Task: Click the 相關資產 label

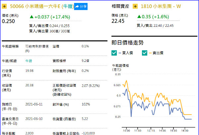Action: pos(120,6)
